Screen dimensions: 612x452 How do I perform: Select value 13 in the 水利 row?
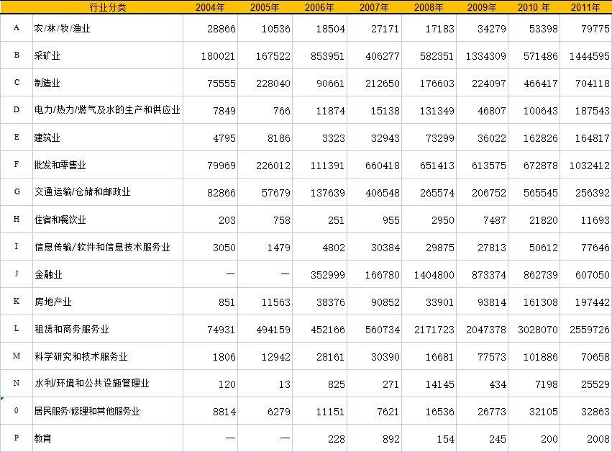click(265, 383)
